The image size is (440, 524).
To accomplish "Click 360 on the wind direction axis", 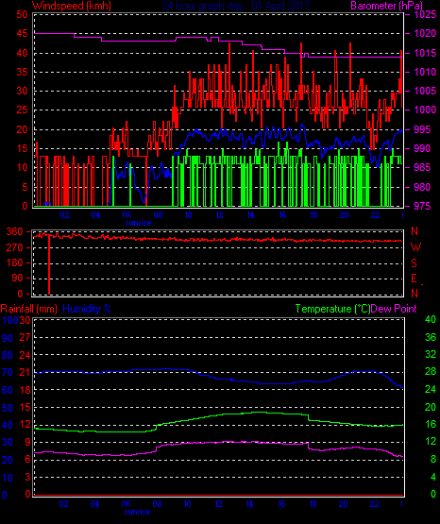I will click(14, 231).
